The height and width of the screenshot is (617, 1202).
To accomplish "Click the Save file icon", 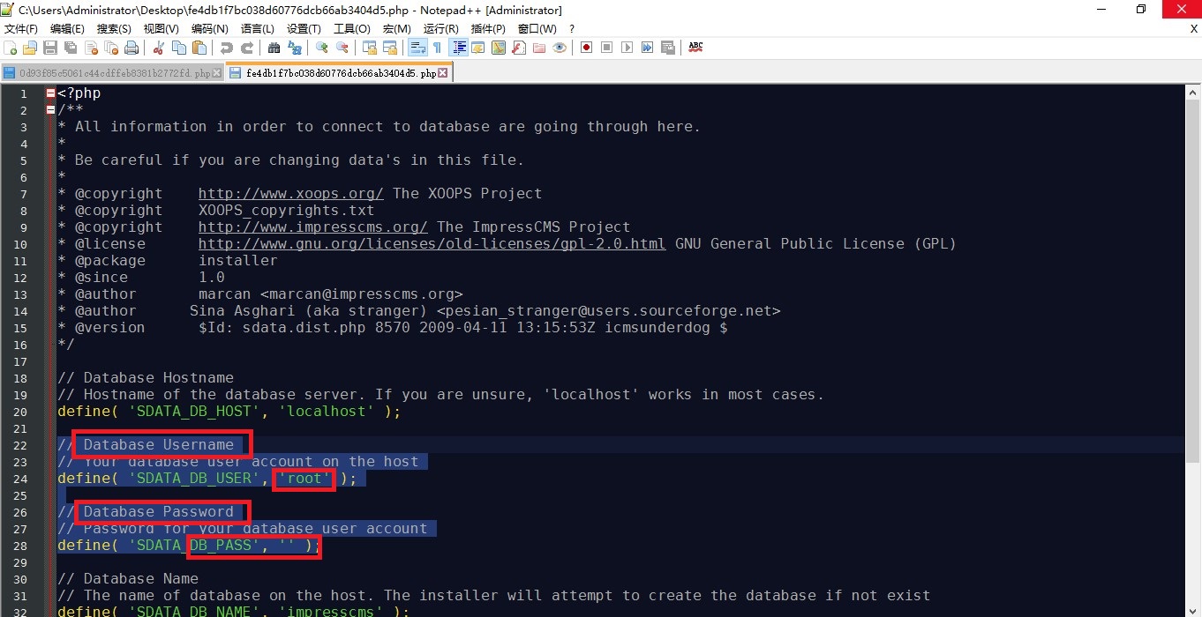I will pyautogui.click(x=50, y=48).
